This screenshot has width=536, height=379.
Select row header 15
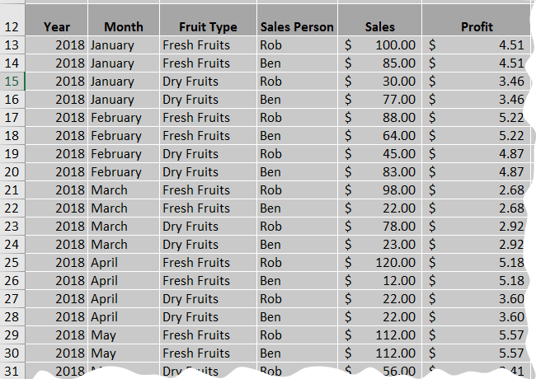point(12,82)
